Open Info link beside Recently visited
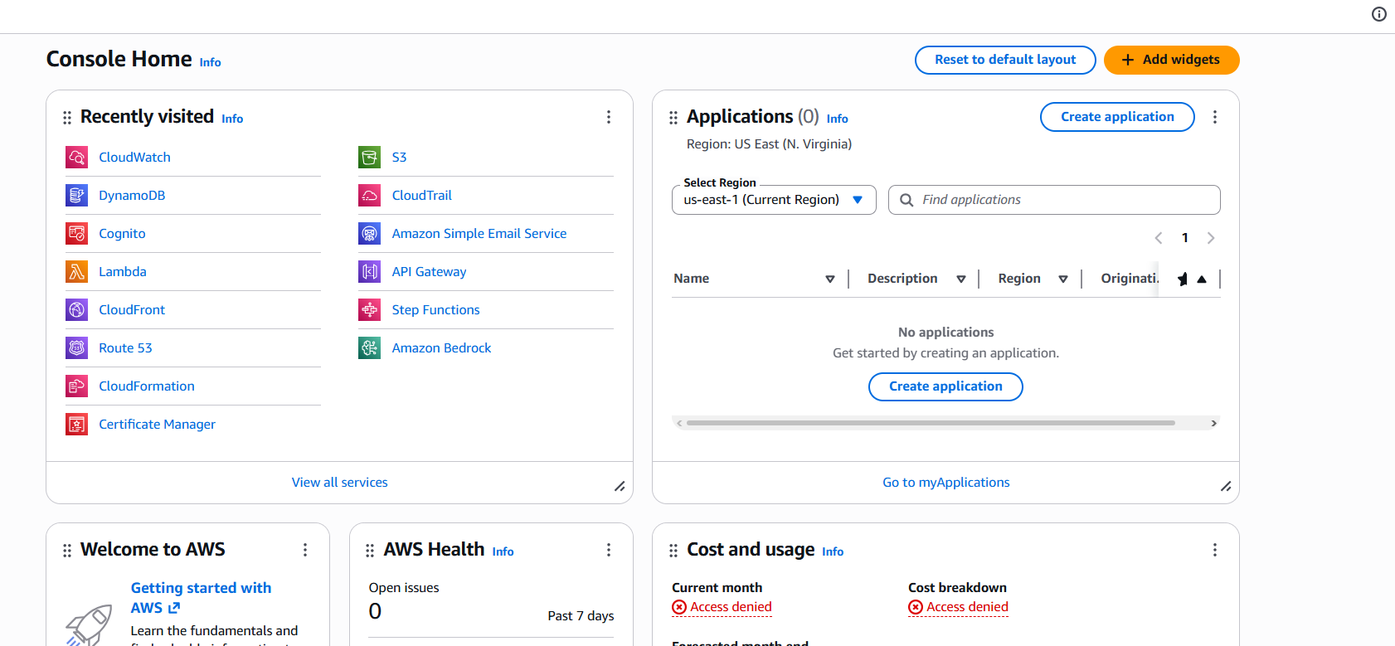Screen dimensions: 1395x646 pyautogui.click(x=232, y=119)
